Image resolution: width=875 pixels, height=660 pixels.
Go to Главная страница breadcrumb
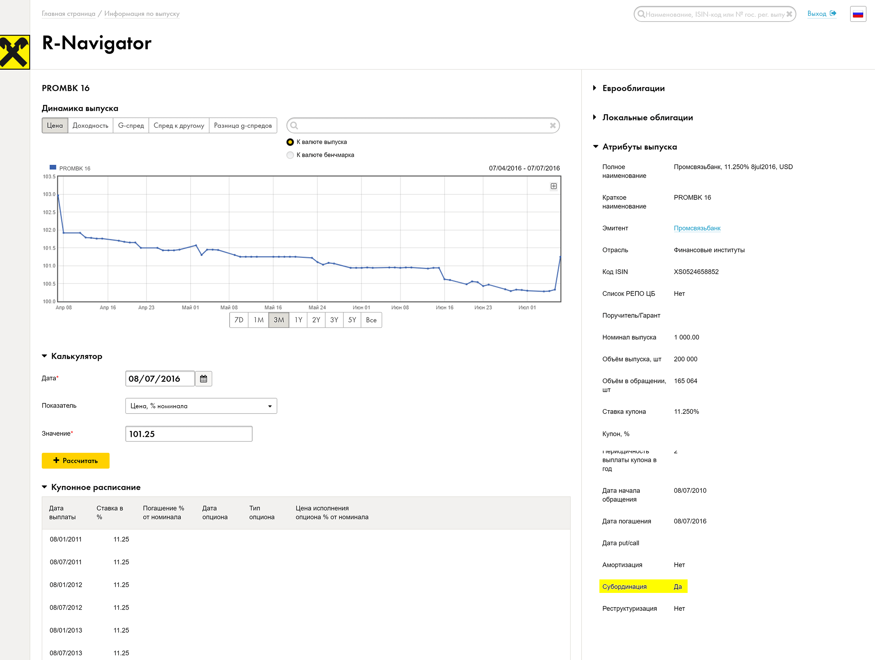(x=69, y=13)
